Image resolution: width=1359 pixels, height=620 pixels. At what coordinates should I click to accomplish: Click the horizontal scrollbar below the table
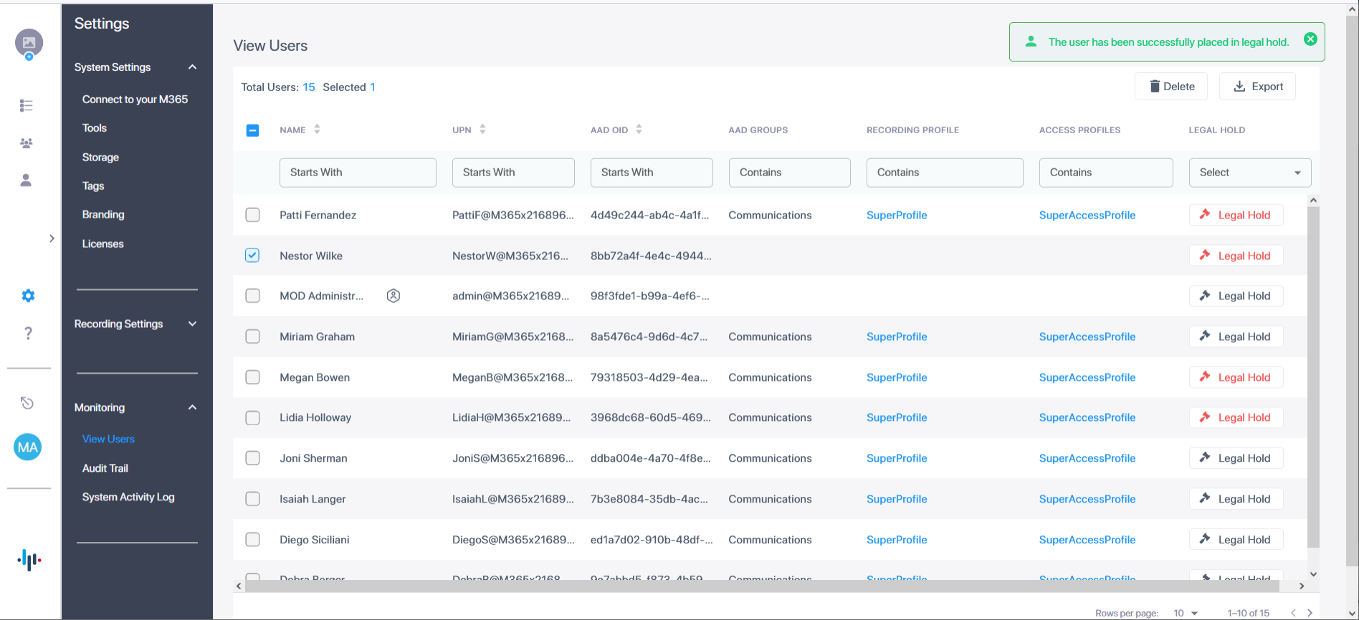[x=760, y=586]
